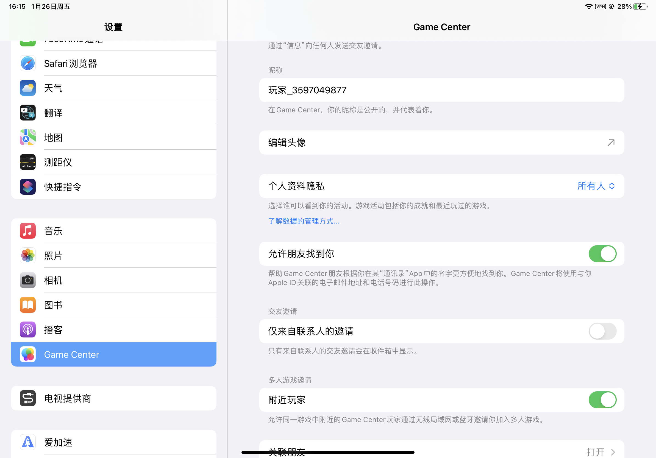Select 音乐 in settings sidebar
The image size is (656, 458).
(x=114, y=231)
